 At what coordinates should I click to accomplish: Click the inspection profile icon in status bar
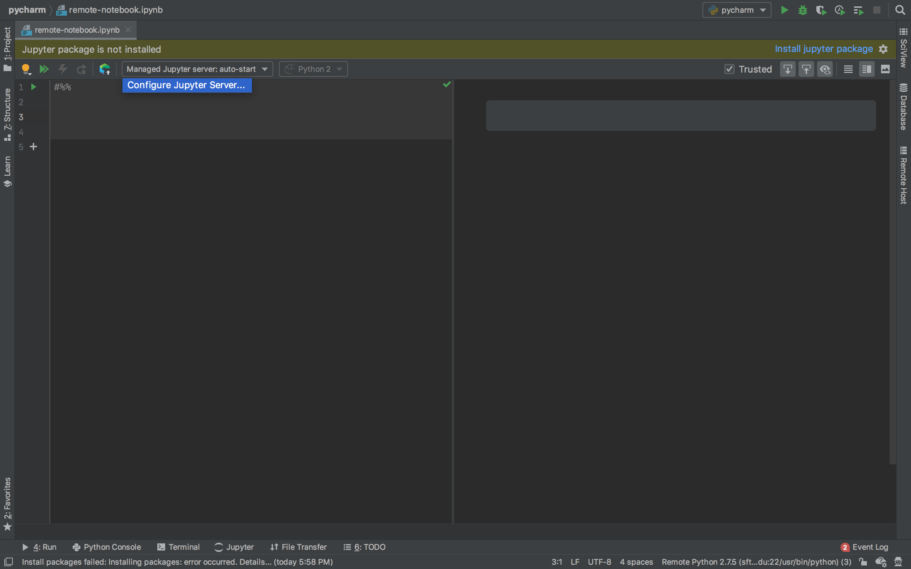click(881, 562)
